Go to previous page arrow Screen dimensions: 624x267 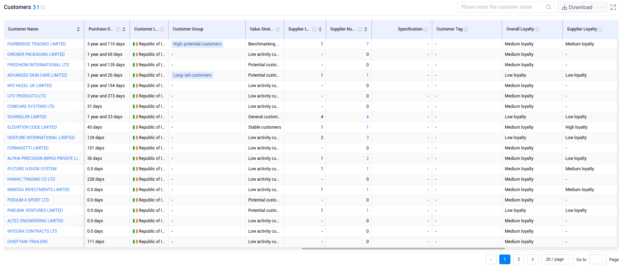pos(491,259)
